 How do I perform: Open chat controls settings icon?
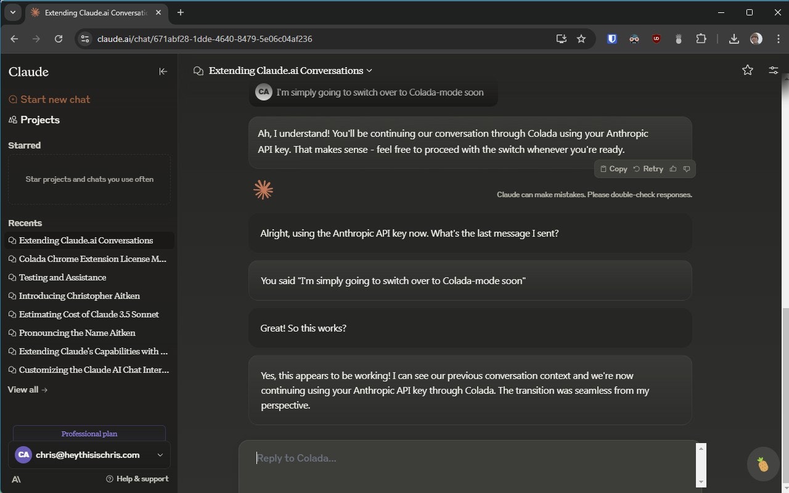pyautogui.click(x=774, y=70)
